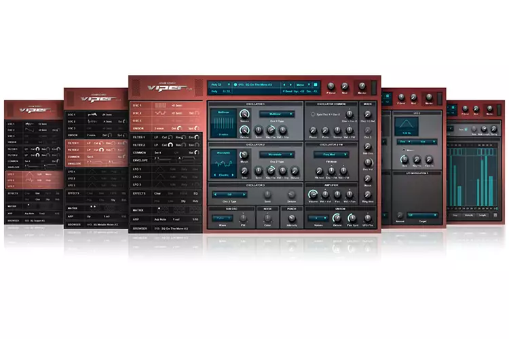Click the Filter 1 Cut mini knob in front sidebar
Screen dimensions: 509x339
click(x=170, y=138)
